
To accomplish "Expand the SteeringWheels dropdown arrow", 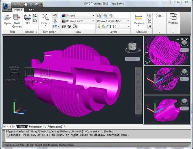I will (59, 26).
